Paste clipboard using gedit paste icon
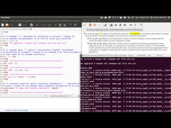Image resolution: width=171 pixels, height=128 pixels. coord(65,25)
